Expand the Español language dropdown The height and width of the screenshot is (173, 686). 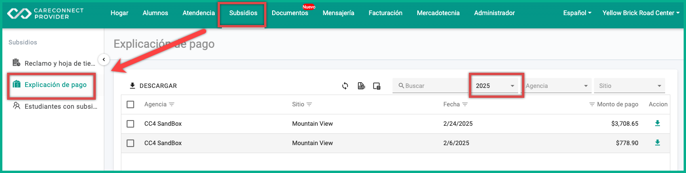pos(577,13)
